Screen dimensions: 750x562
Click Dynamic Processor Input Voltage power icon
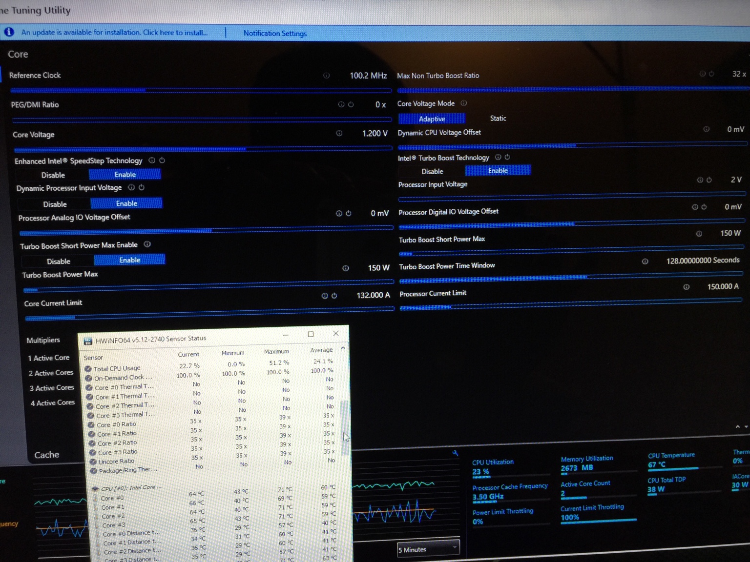tap(142, 187)
